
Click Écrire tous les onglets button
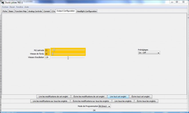(146, 101)
